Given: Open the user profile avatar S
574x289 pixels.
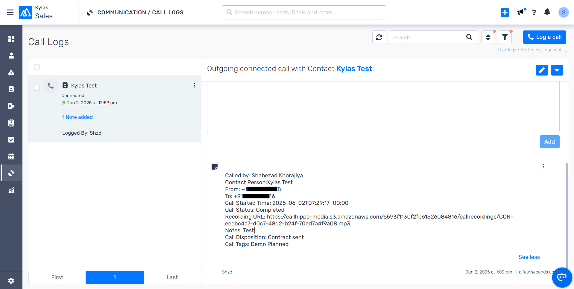Looking at the screenshot, I should [563, 12].
